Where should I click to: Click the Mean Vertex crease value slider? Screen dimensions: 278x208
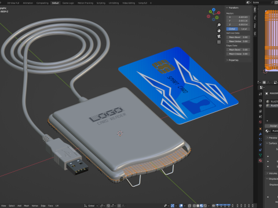(x=238, y=42)
